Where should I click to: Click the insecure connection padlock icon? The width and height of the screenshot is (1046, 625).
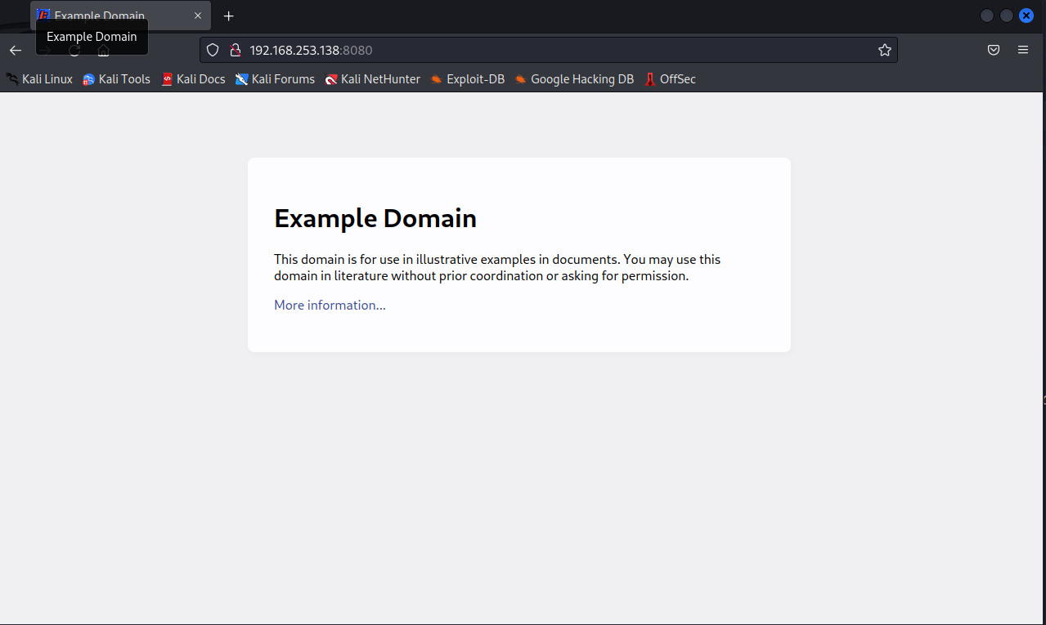point(235,50)
